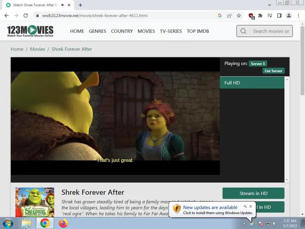
Task: Click the Google icon in address bar
Action: pyautogui.click(x=220, y=16)
